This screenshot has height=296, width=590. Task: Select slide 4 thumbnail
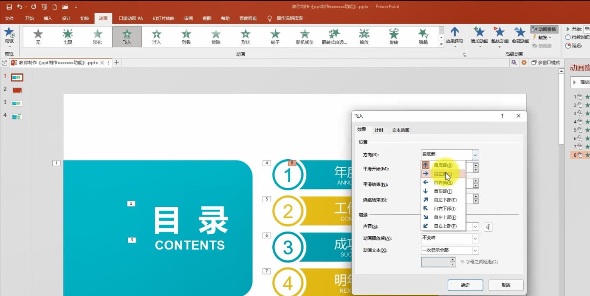(x=17, y=116)
